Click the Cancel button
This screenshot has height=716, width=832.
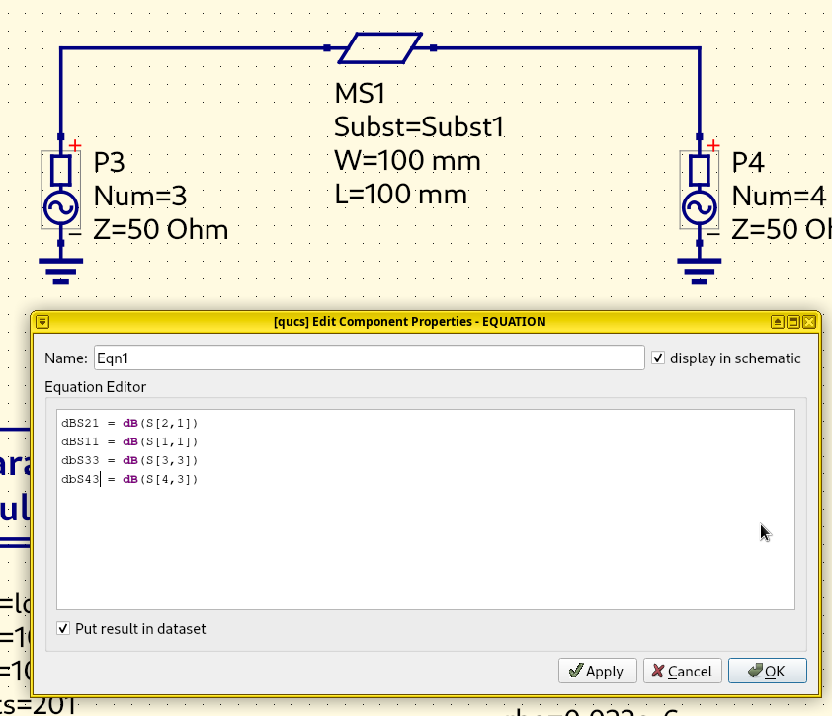(683, 671)
